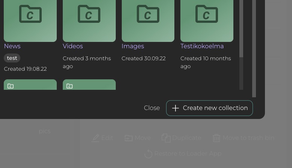Image resolution: width=292 pixels, height=168 pixels.
Task: Click the Edit pencil icon in background
Action: pyautogui.click(x=95, y=138)
